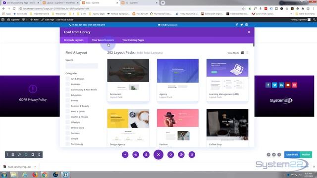Select desktop view icon in builder toolbar
The width and height of the screenshot is (317, 178).
tap(26, 155)
